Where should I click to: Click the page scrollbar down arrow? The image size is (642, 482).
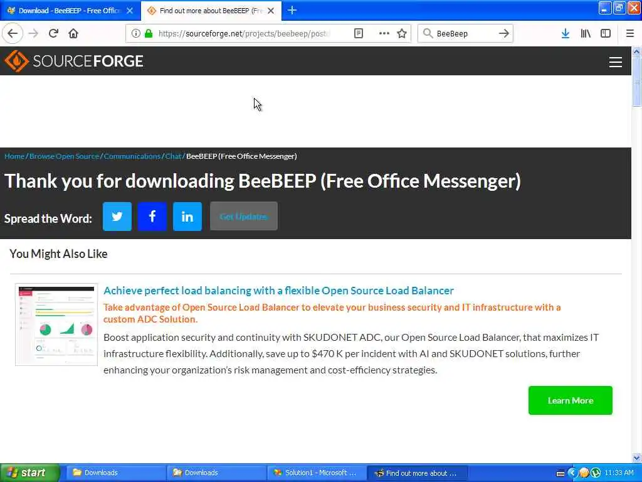pos(636,458)
